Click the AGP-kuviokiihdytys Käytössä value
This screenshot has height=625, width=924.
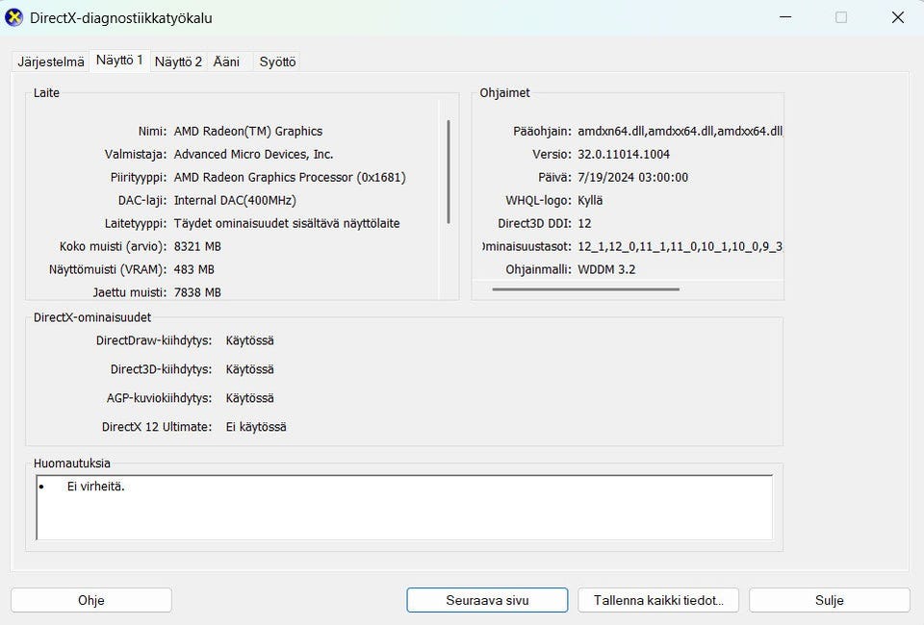pos(250,398)
